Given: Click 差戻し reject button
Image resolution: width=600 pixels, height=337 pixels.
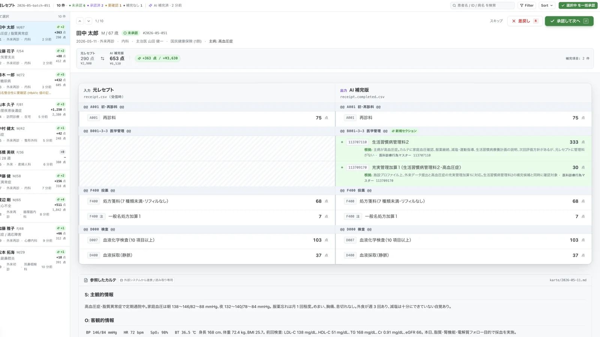Looking at the screenshot, I should coord(525,21).
